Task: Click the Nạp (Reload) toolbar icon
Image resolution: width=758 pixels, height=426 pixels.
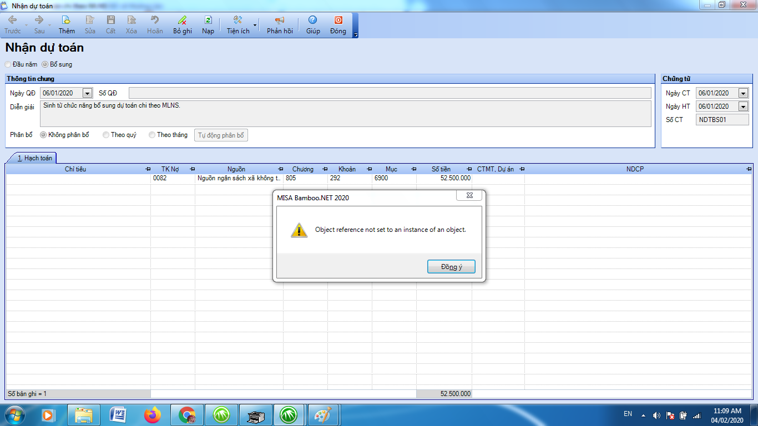Action: (208, 21)
